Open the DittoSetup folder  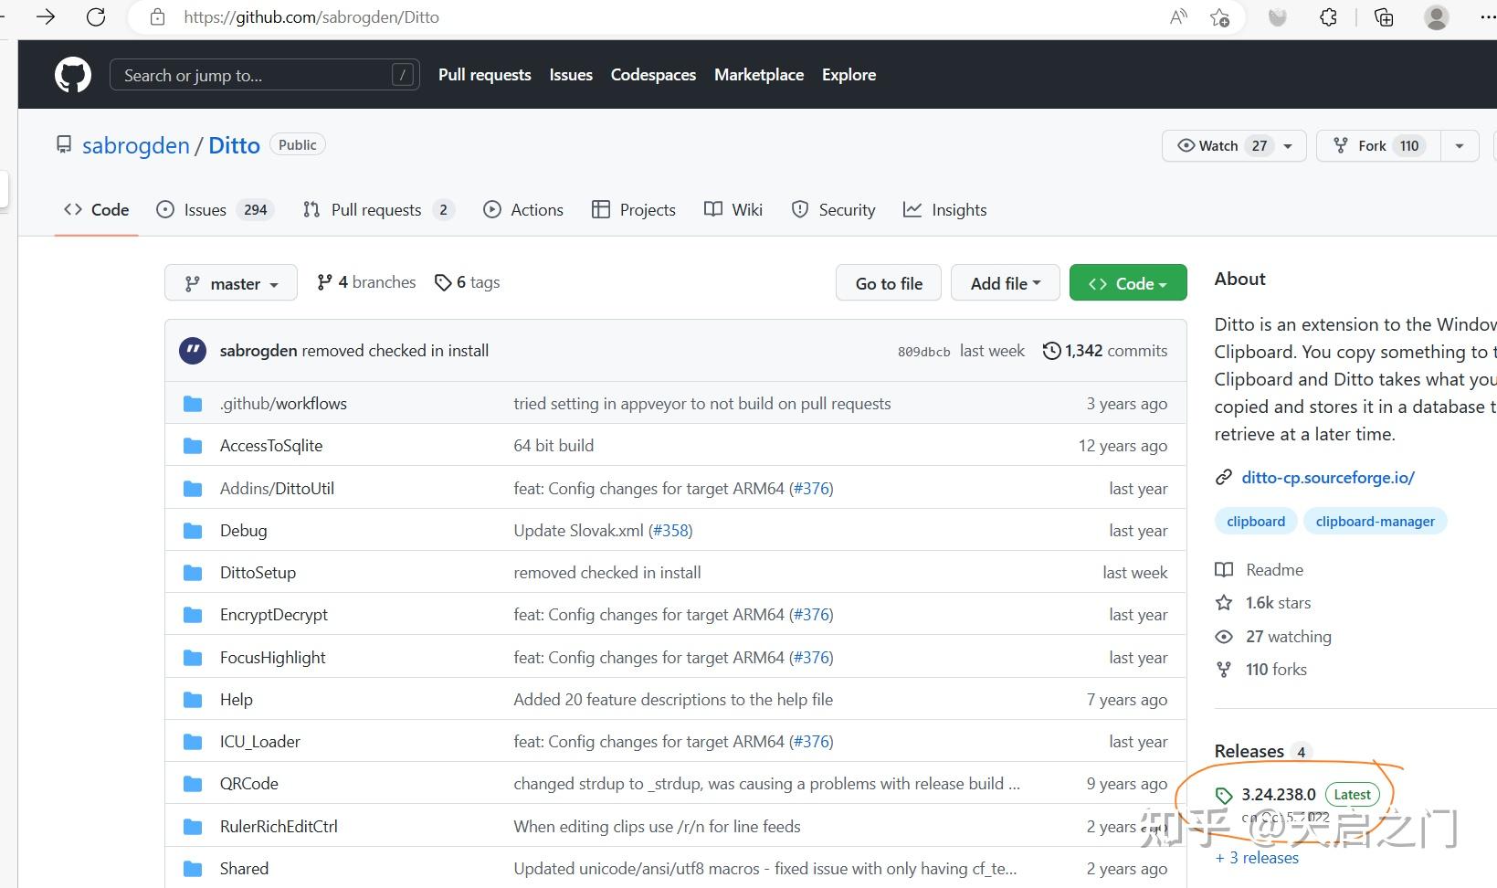[258, 573]
